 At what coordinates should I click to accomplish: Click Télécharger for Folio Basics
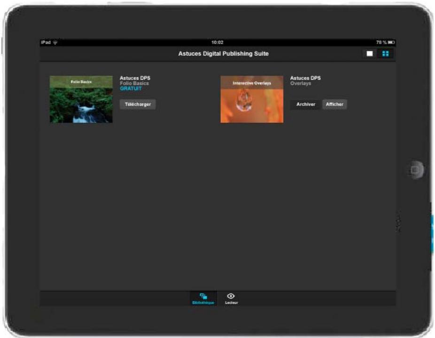point(138,105)
